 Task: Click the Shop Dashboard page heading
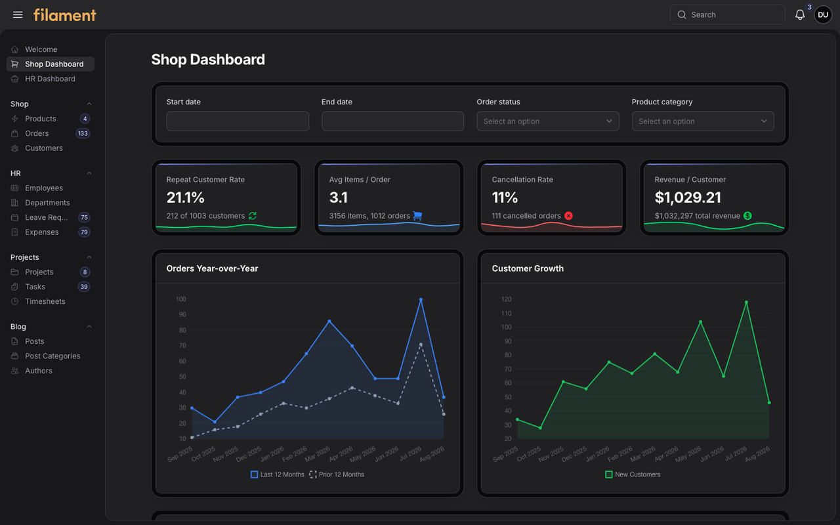pyautogui.click(x=208, y=60)
